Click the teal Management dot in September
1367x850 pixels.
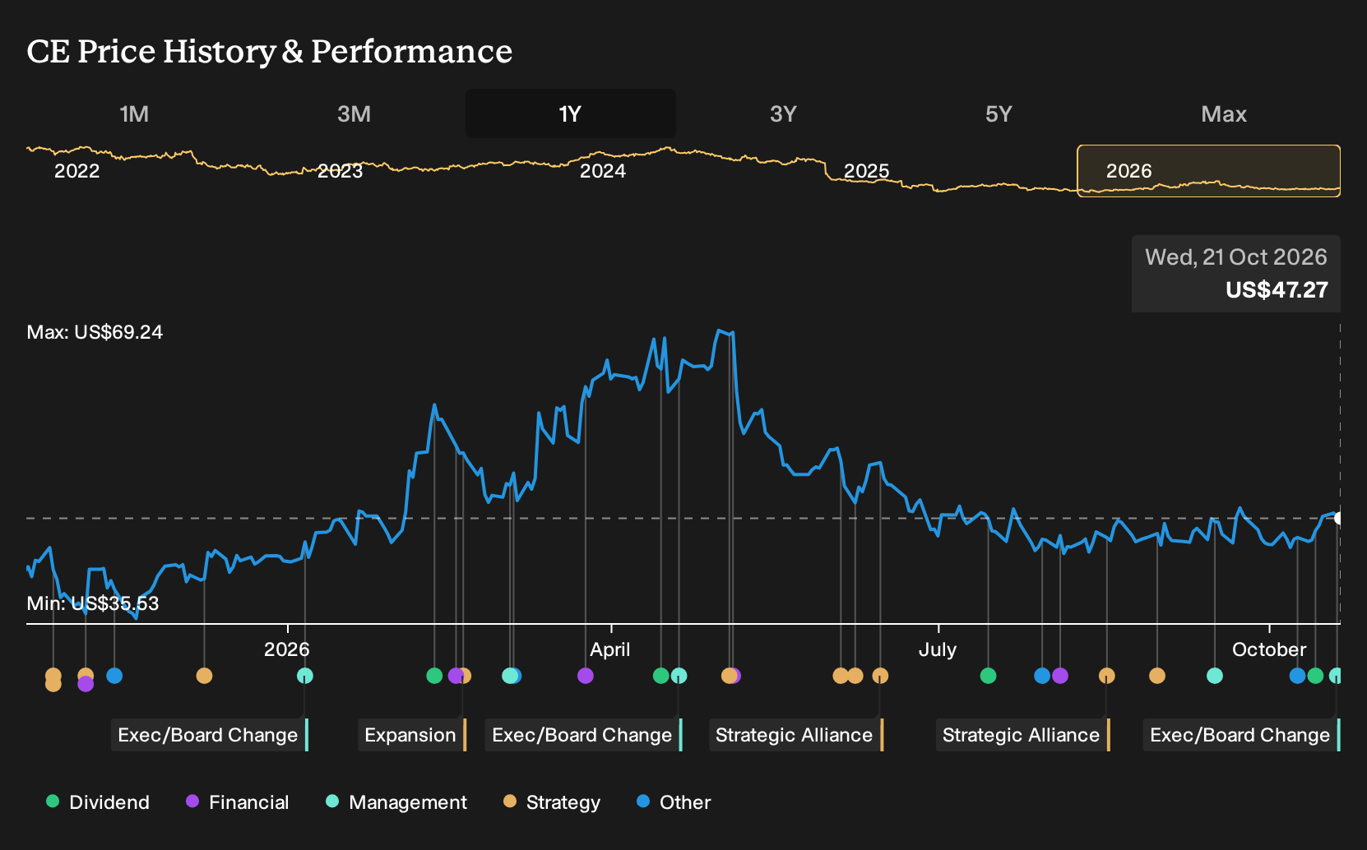(x=1215, y=676)
